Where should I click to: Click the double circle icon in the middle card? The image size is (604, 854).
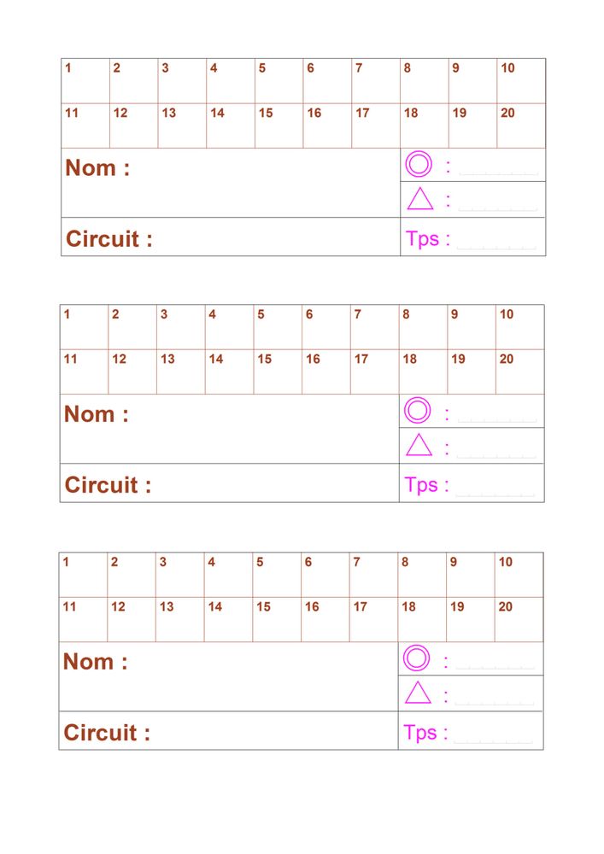pyautogui.click(x=418, y=411)
